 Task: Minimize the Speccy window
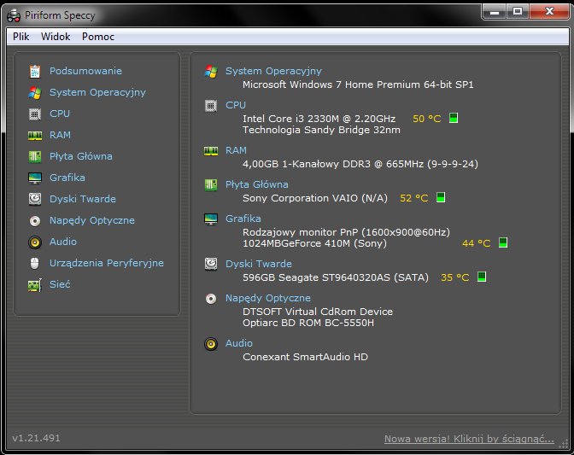tap(495, 12)
